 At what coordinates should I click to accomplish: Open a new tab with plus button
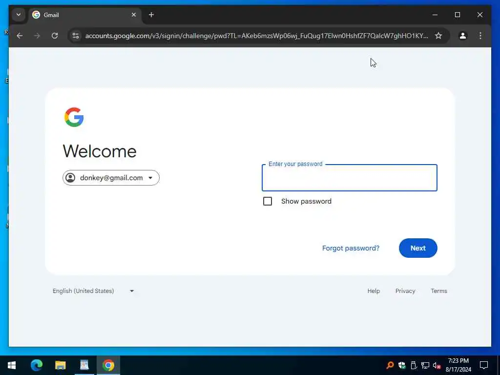pos(151,15)
